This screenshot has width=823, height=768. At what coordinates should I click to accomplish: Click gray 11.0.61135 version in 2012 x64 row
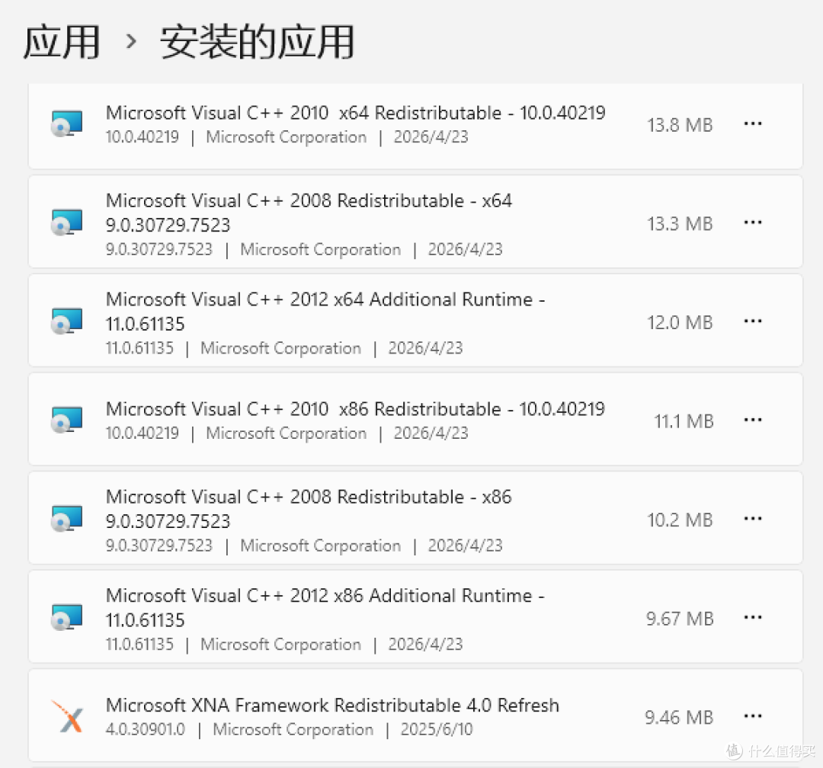coord(139,348)
